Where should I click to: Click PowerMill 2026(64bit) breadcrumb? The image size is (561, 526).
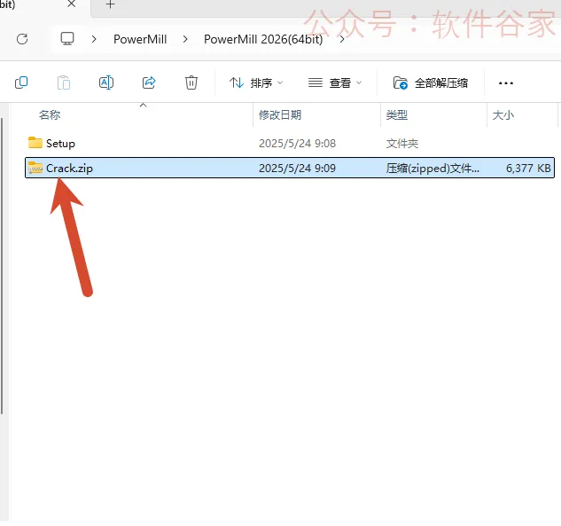click(263, 39)
